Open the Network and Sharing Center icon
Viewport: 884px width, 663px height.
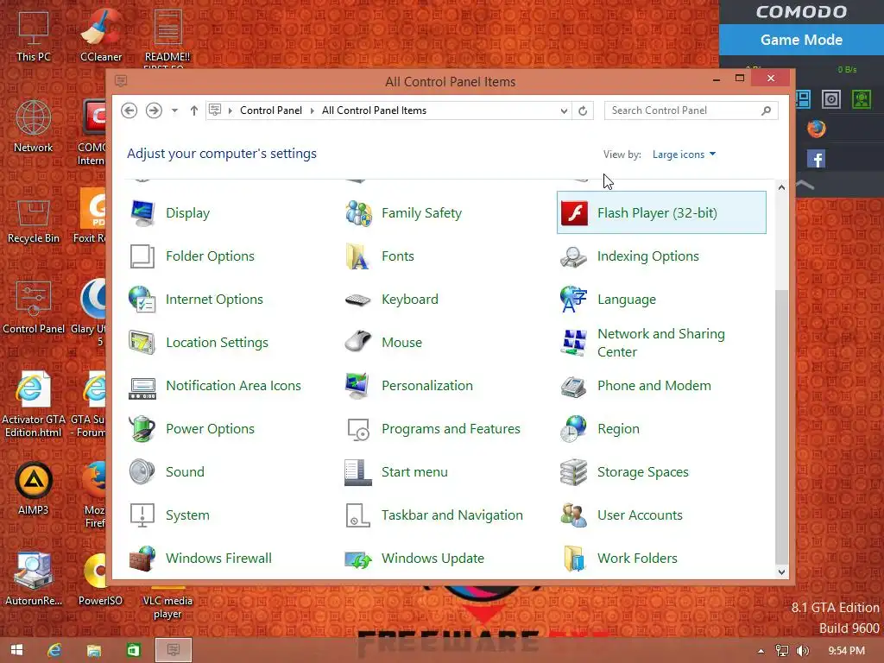coord(574,343)
